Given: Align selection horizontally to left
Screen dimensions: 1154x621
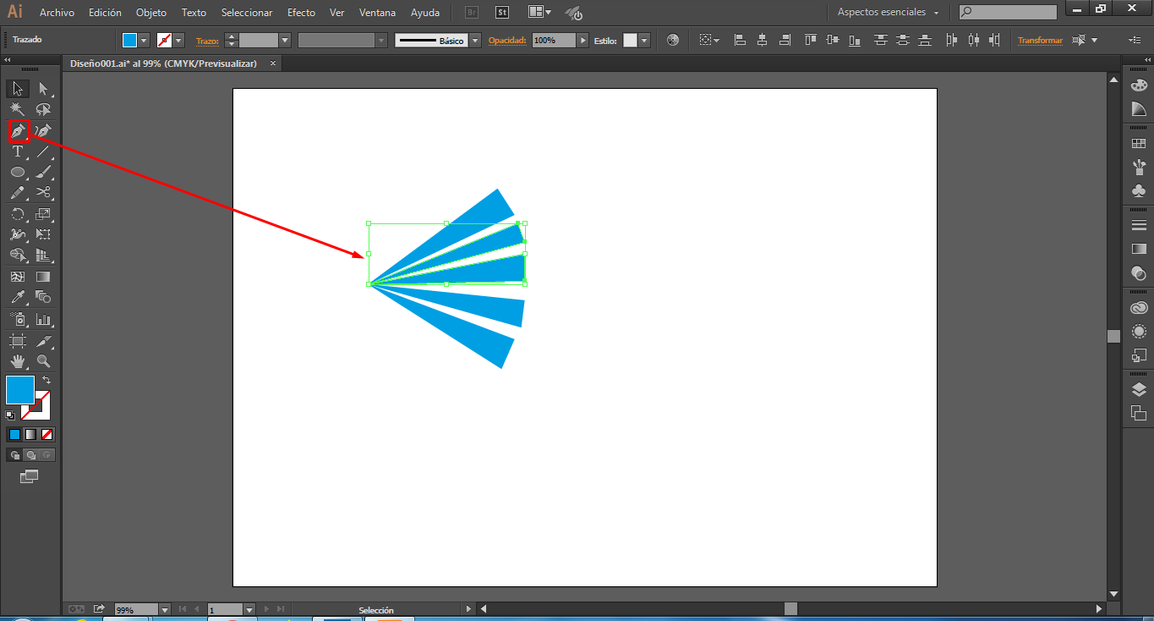Looking at the screenshot, I should click(x=741, y=40).
